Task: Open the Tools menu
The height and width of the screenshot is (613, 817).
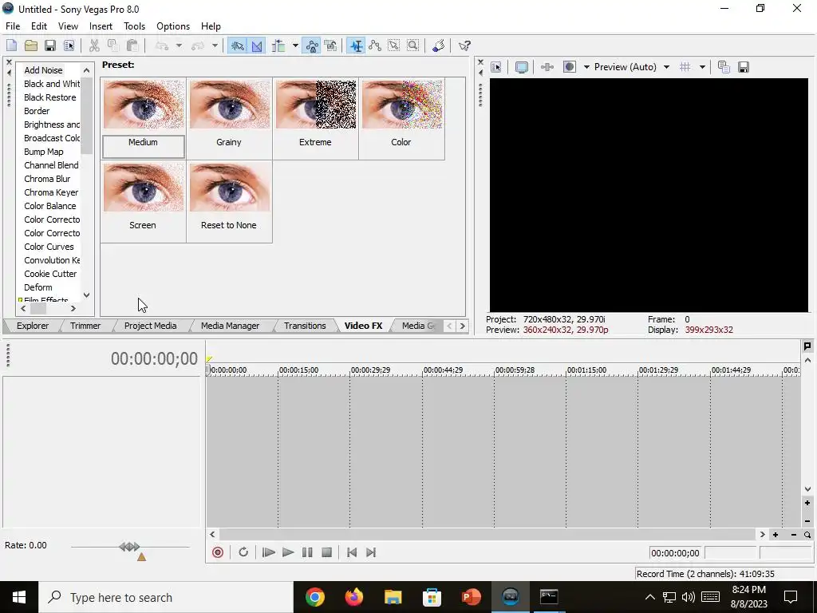Action: pyautogui.click(x=134, y=26)
